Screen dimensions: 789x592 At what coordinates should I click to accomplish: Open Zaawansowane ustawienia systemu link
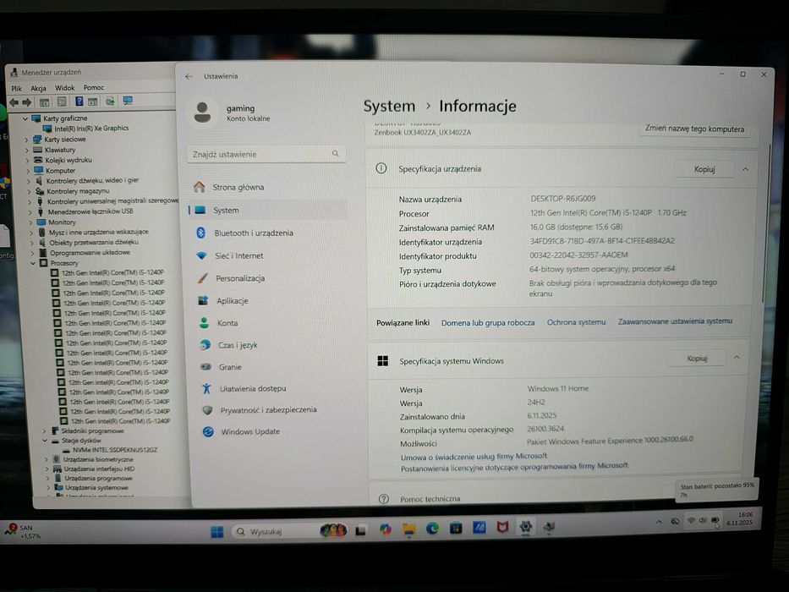675,321
